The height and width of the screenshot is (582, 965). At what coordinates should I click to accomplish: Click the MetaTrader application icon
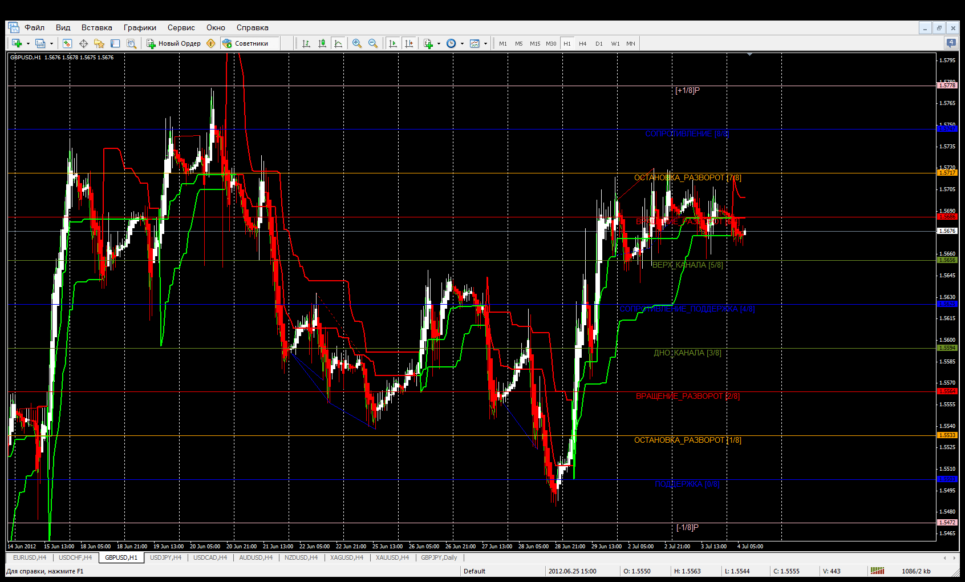13,27
